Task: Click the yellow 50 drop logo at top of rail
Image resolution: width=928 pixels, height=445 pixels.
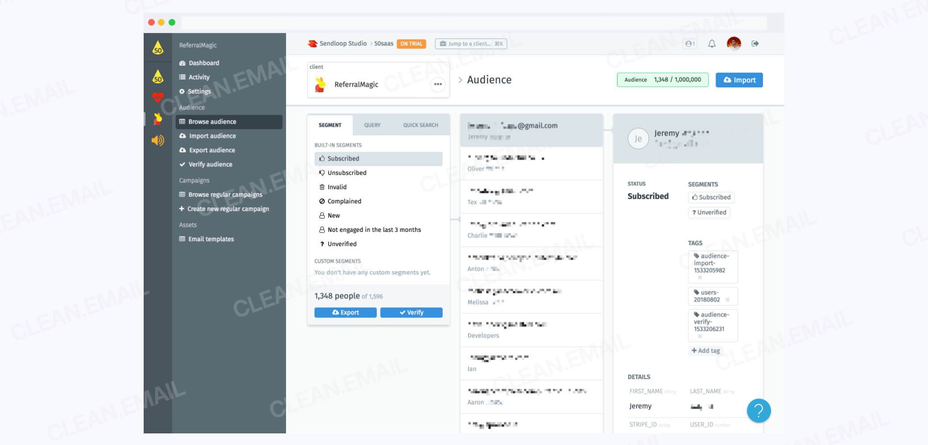Action: [157, 47]
